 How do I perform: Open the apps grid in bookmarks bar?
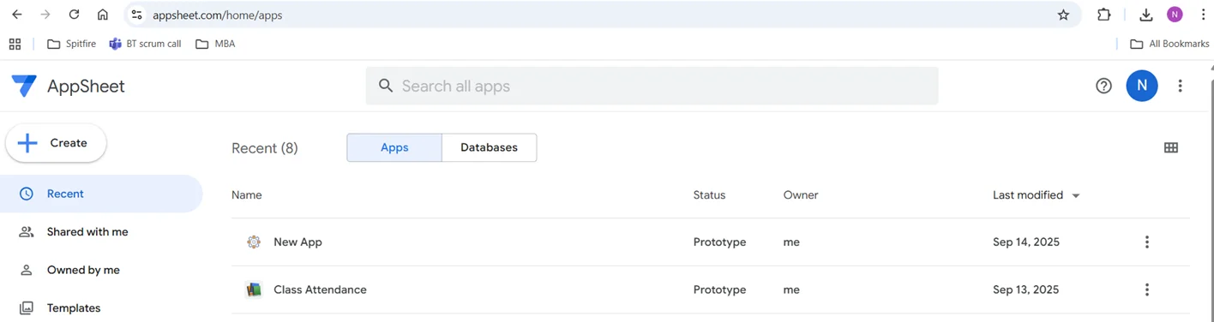tap(15, 44)
